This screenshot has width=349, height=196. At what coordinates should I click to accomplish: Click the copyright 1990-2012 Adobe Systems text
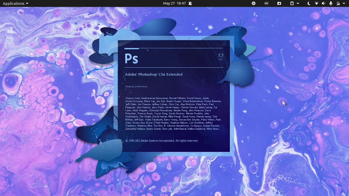(162, 141)
